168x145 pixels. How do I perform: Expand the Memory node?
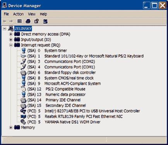11,128
